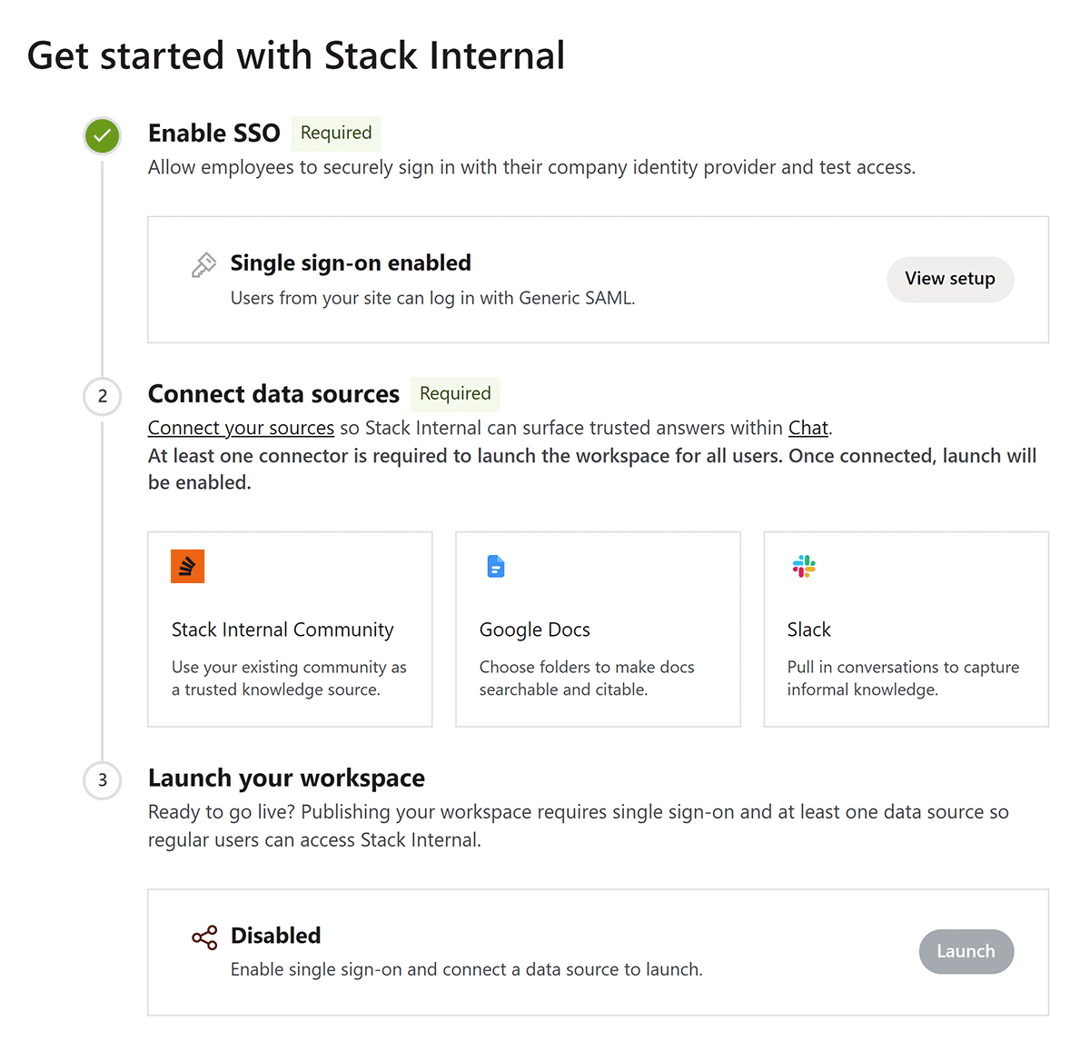Click the orange Stack Internal Community logo

188,566
